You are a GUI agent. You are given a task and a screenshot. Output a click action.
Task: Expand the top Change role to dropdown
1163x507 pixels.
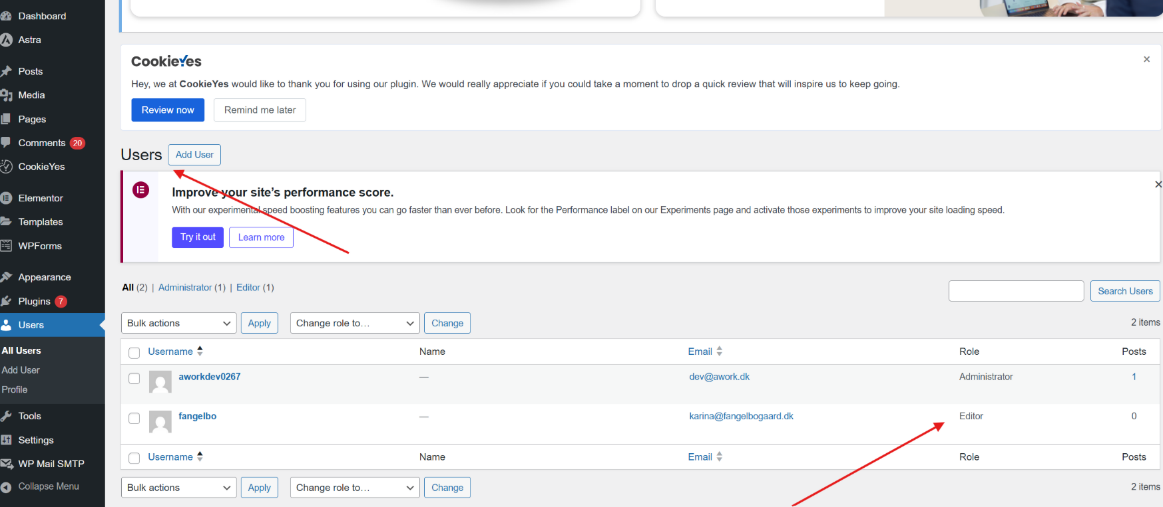pos(354,323)
